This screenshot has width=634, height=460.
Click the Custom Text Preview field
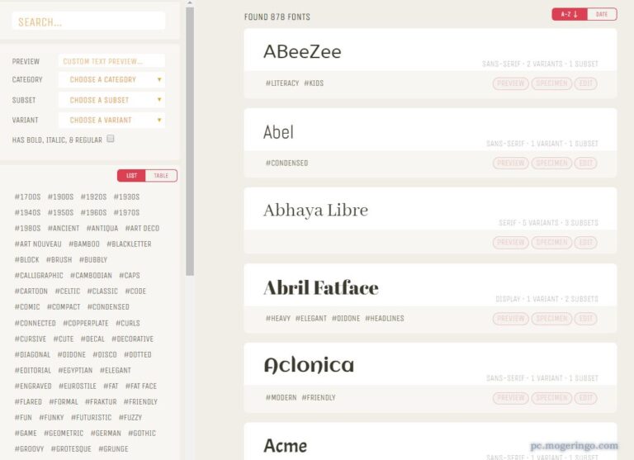click(x=111, y=61)
